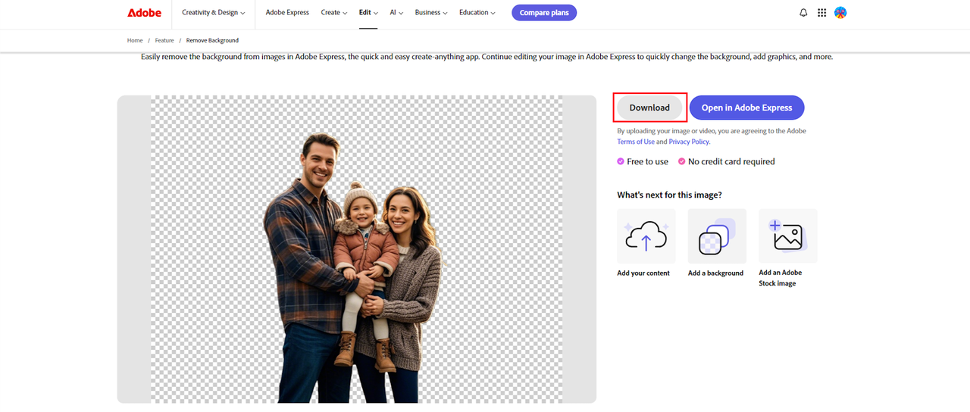Click the Adobe logo
The image size is (970, 412).
click(x=144, y=13)
